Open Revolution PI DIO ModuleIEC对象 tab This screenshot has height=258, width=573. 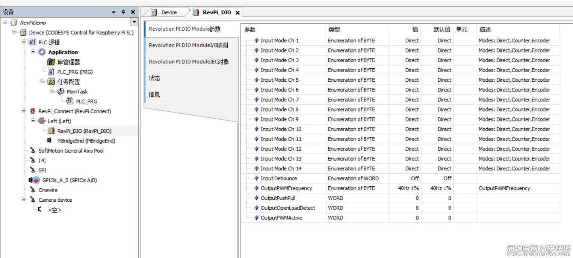[x=191, y=62]
